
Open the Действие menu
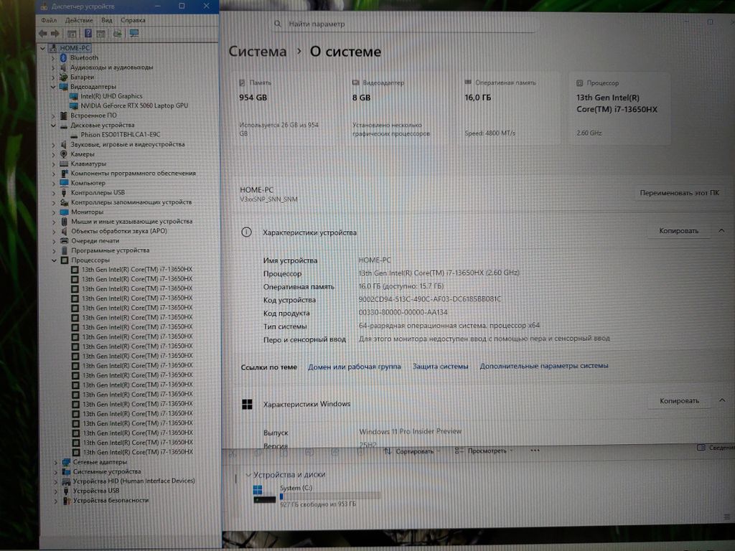[78, 20]
